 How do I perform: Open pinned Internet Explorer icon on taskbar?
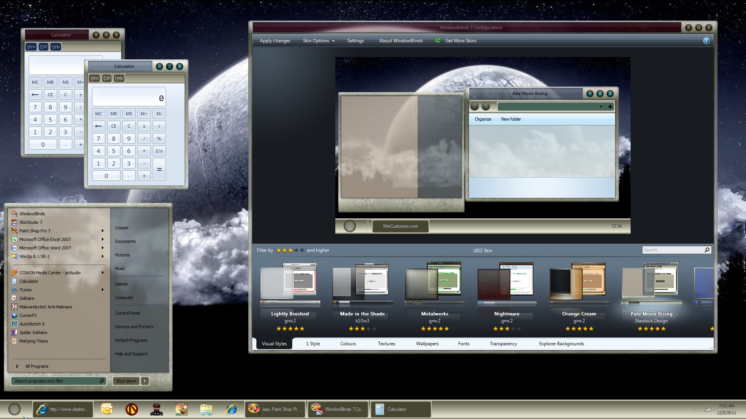click(x=232, y=409)
